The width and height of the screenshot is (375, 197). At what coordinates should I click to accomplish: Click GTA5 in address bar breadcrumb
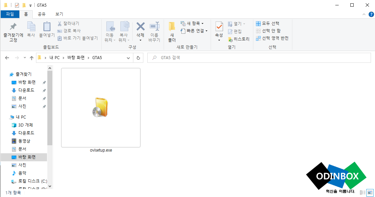[x=97, y=58]
